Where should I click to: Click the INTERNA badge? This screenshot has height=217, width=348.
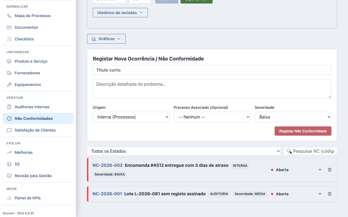coord(240,165)
